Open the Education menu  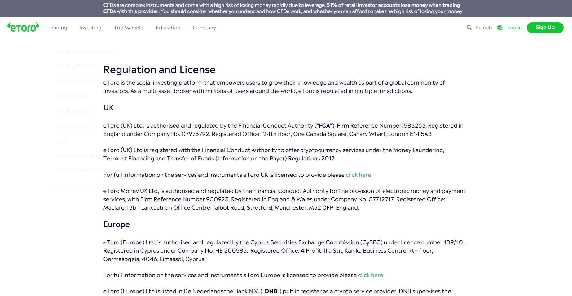168,28
